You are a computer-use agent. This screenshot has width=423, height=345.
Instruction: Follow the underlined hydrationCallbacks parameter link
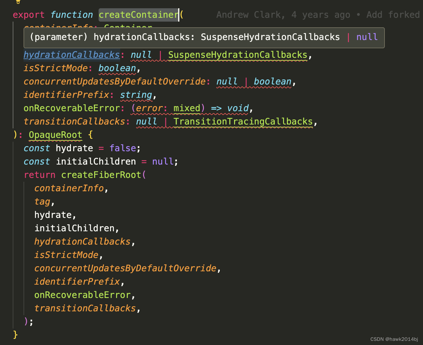pos(72,55)
